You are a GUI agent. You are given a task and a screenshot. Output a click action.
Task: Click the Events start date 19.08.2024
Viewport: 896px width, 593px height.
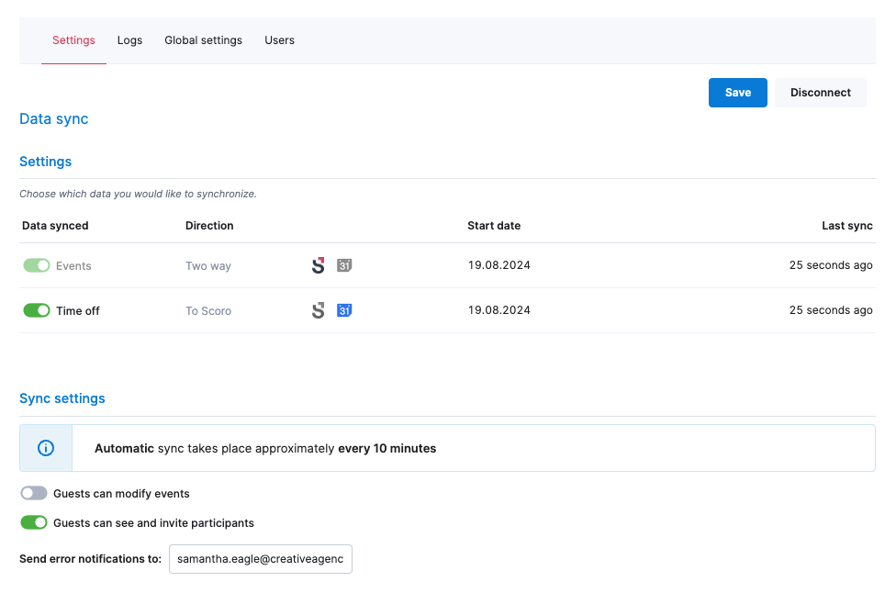click(498, 265)
